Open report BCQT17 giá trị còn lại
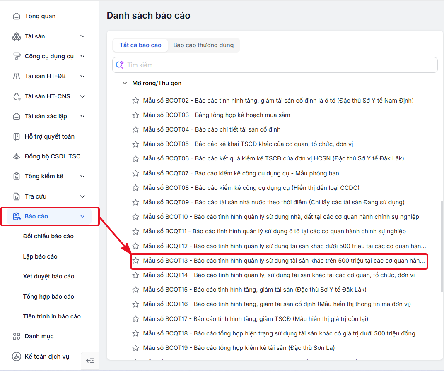 pyautogui.click(x=256, y=319)
